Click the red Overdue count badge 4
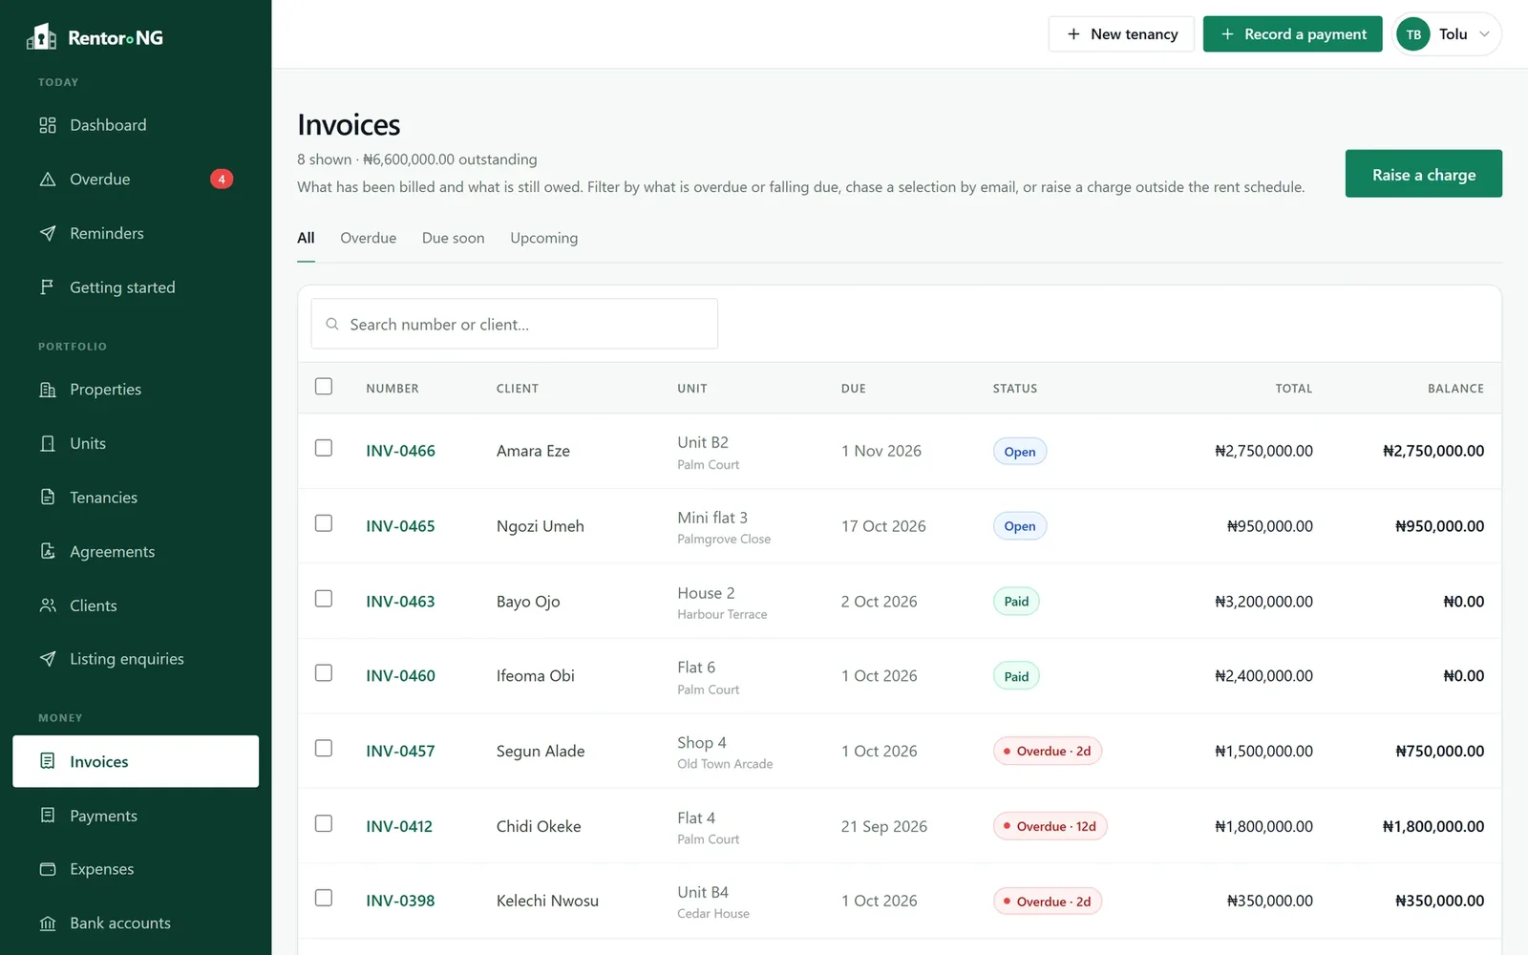The width and height of the screenshot is (1528, 955). pos(222,180)
